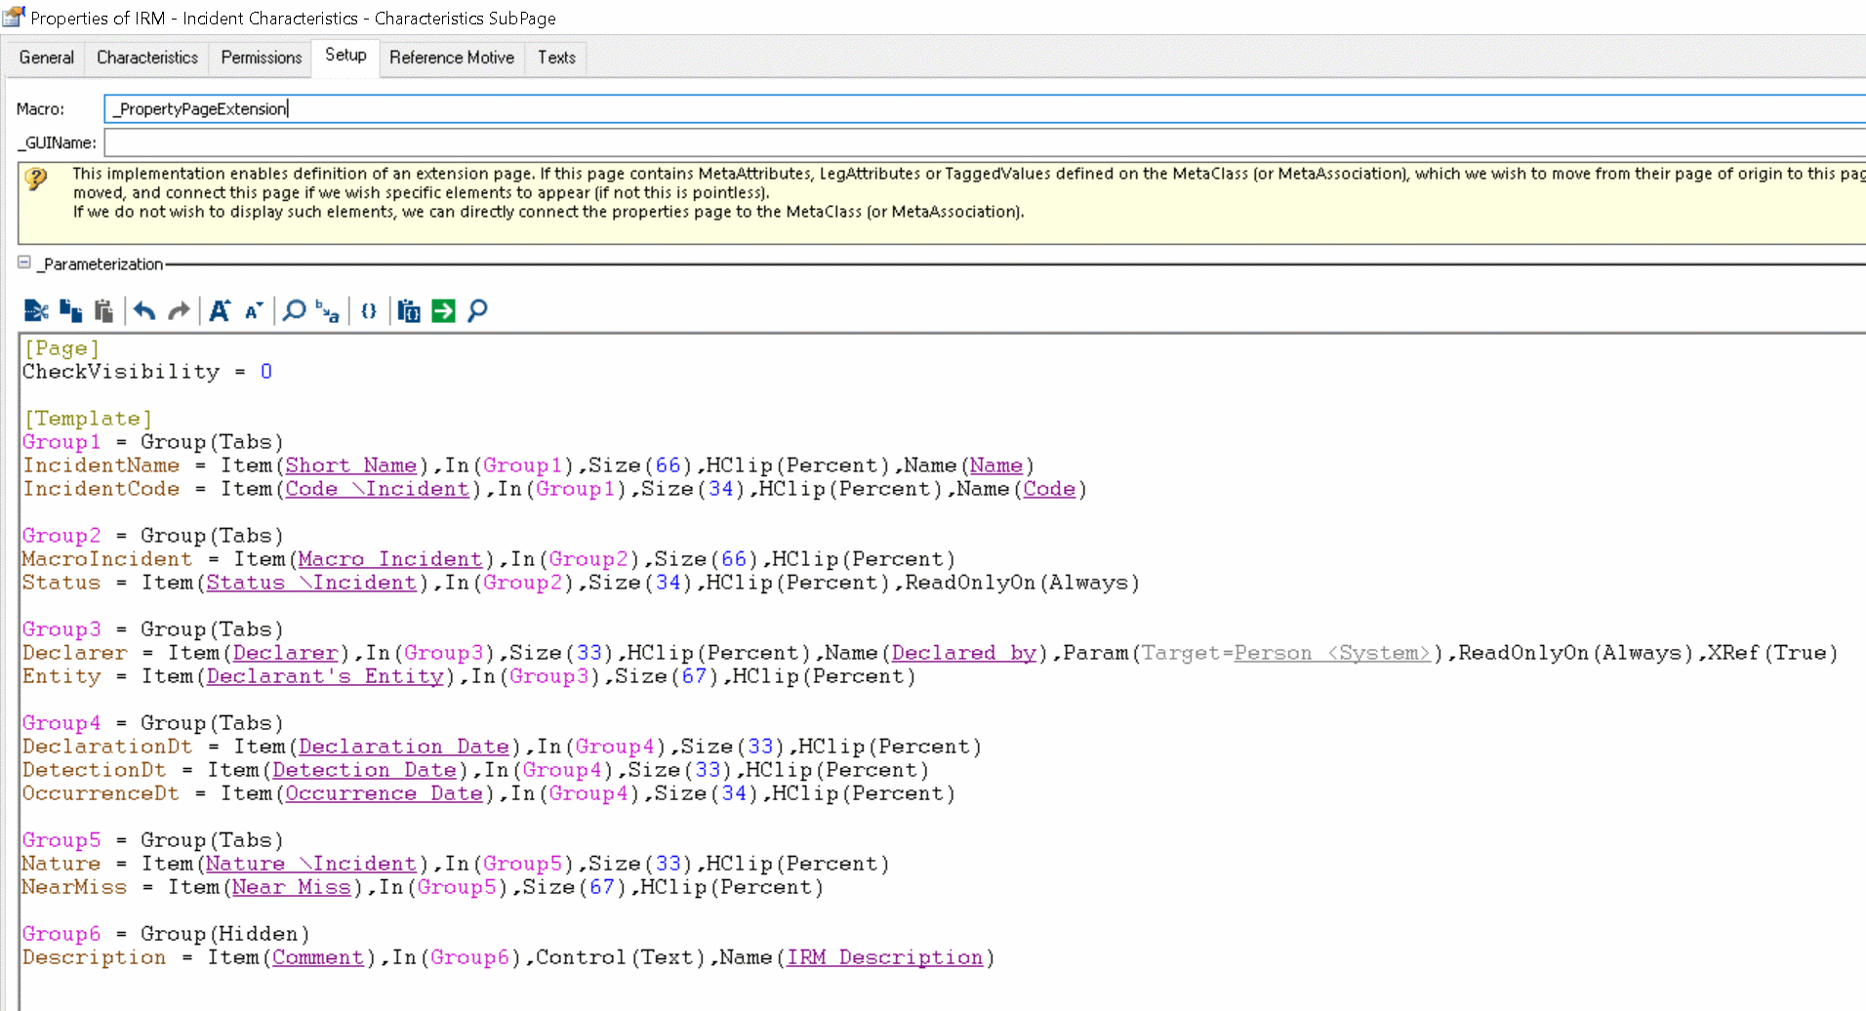
Task: Redo the last undone edit
Action: [179, 311]
